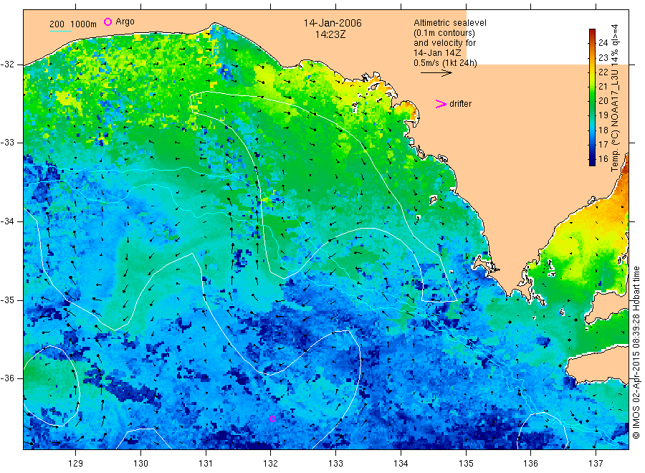Click the longitude label '132'
This screenshot has height=473, width=645.
tap(271, 463)
